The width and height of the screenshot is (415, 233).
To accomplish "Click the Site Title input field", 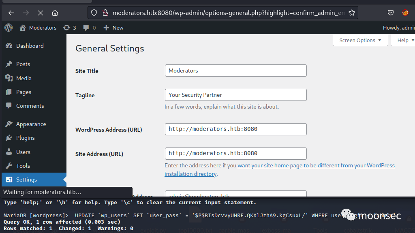I will (x=235, y=71).
